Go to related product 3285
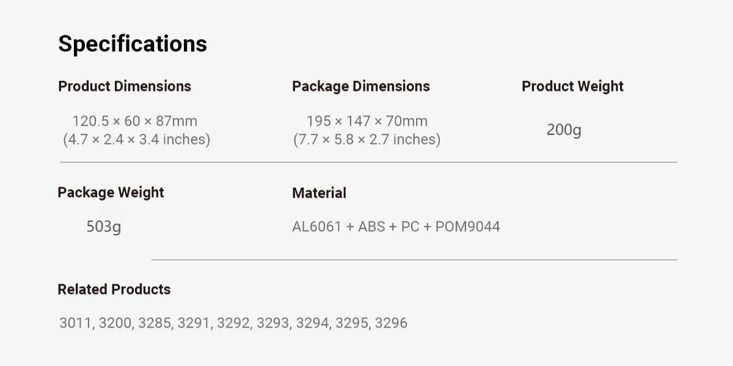Image resolution: width=733 pixels, height=366 pixels. tap(155, 323)
